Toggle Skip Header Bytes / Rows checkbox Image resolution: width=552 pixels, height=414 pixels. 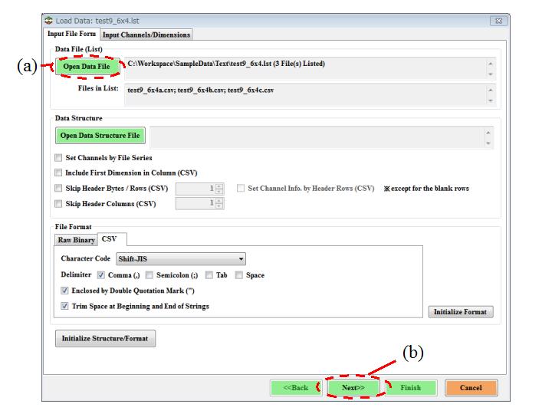point(59,188)
